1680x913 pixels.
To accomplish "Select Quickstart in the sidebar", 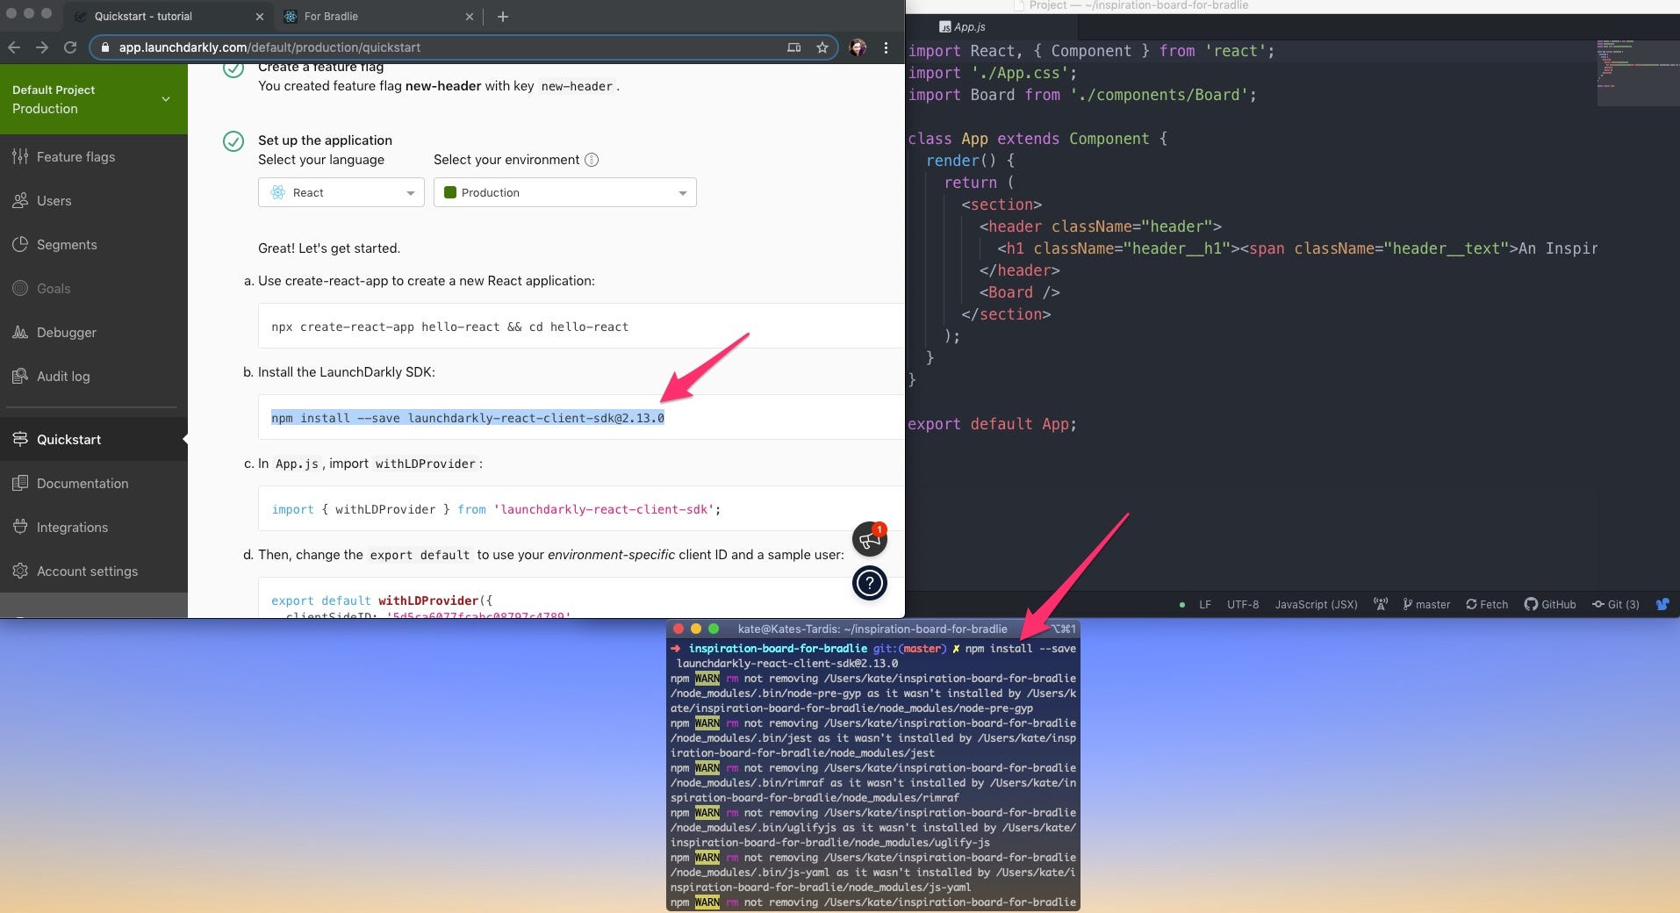I will point(69,439).
